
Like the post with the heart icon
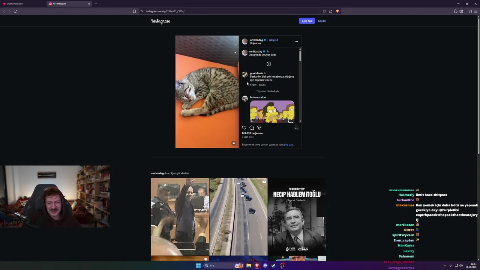pyautogui.click(x=244, y=128)
